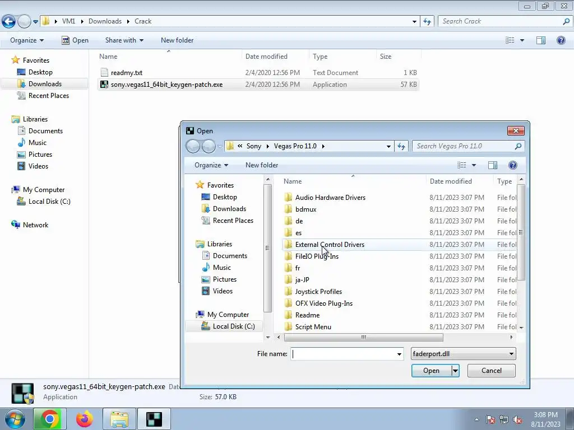Select the Readme folder in the dialog
The image size is (574, 430).
pos(307,315)
